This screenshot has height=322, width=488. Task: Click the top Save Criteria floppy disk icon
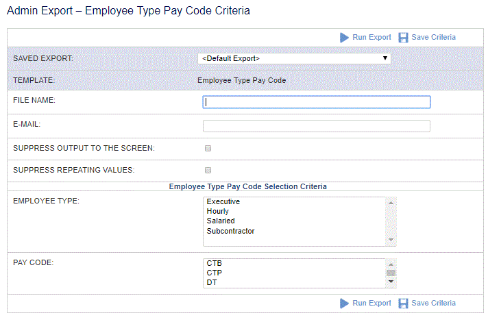(x=403, y=38)
